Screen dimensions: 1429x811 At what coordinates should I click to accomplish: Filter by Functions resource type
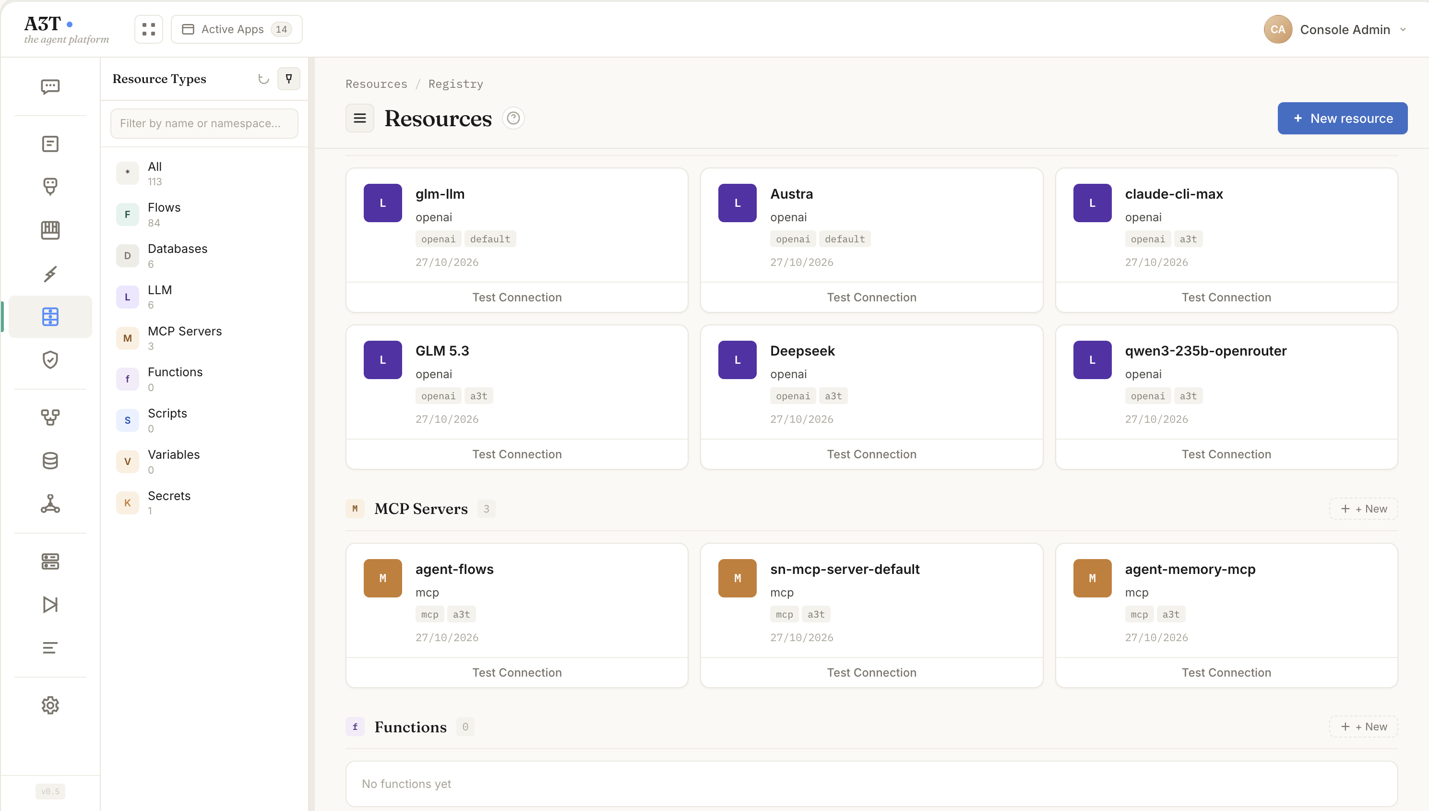pyautogui.click(x=204, y=379)
